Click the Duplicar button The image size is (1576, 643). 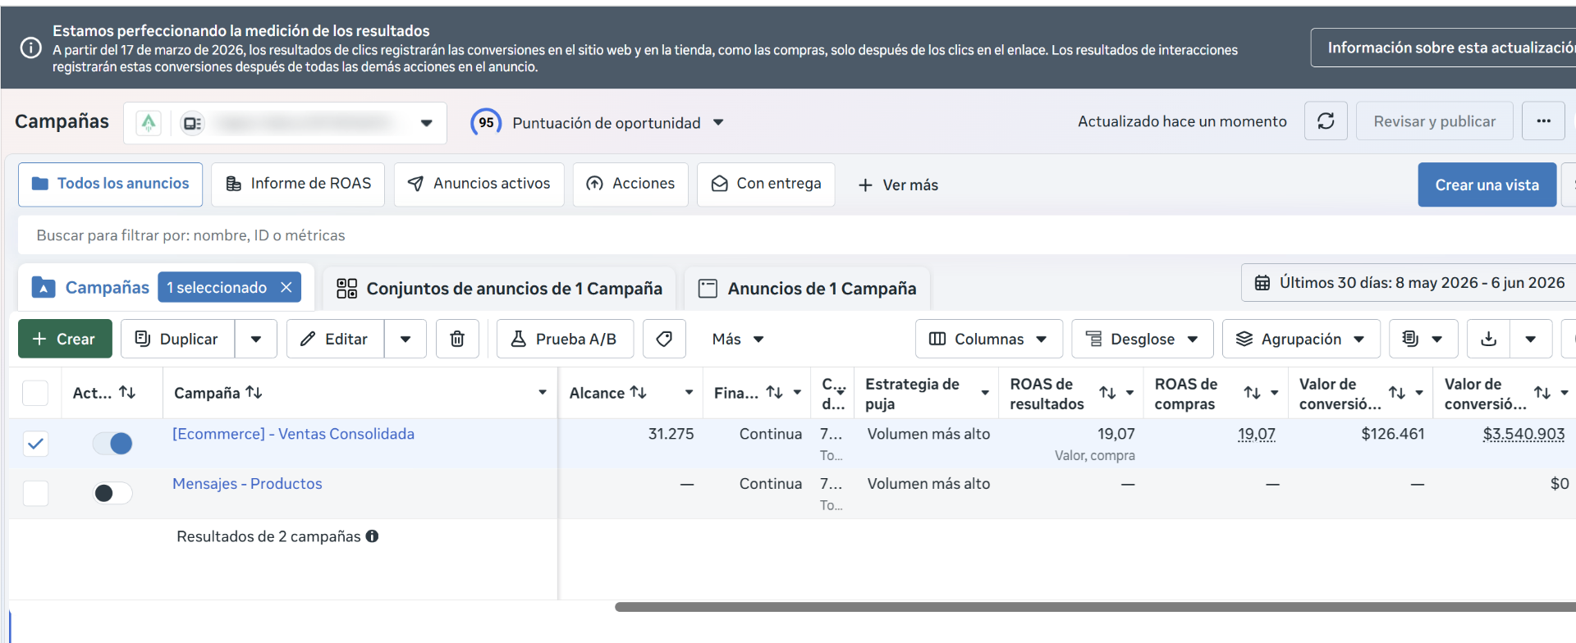[x=178, y=339]
